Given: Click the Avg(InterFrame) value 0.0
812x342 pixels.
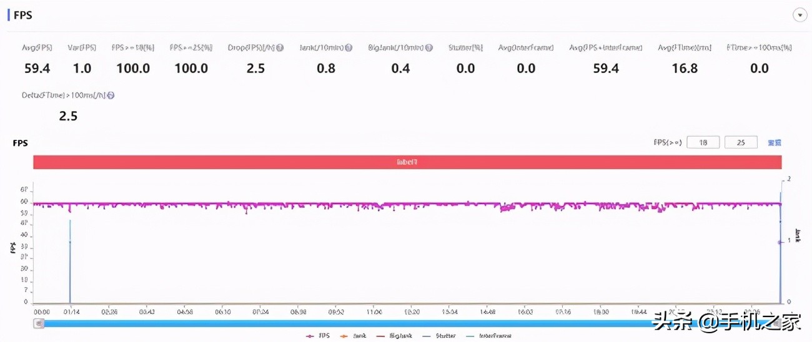Looking at the screenshot, I should tap(526, 69).
